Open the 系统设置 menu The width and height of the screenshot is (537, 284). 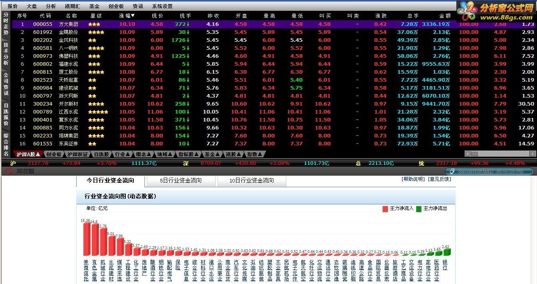[x=162, y=6]
